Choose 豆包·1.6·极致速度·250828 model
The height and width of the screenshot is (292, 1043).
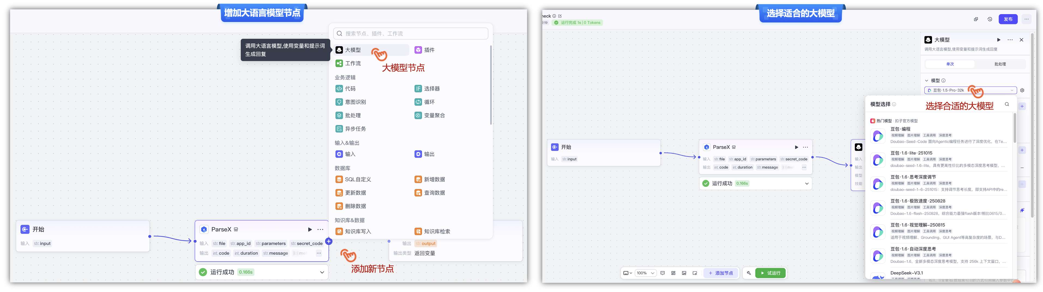tap(939, 207)
